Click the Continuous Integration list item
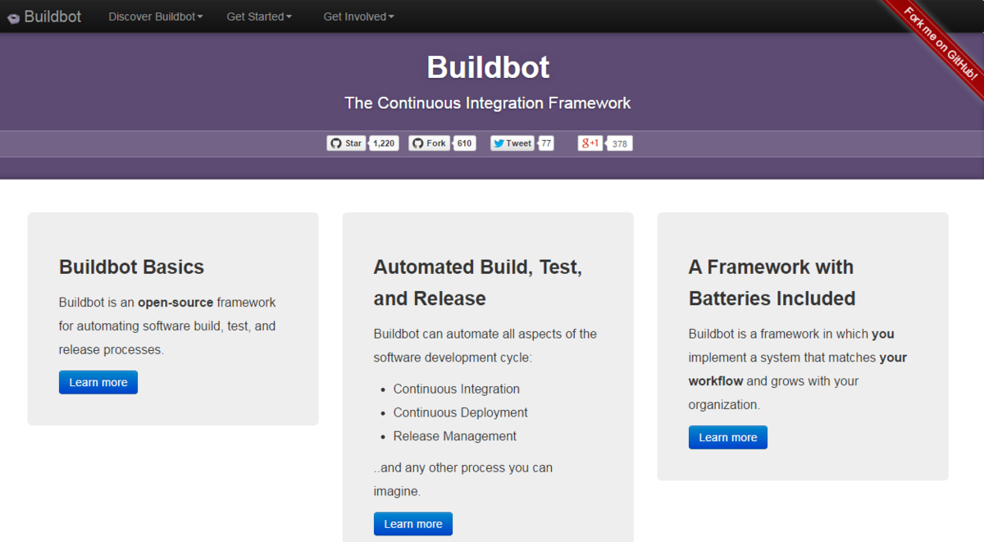The image size is (984, 542). 457,389
